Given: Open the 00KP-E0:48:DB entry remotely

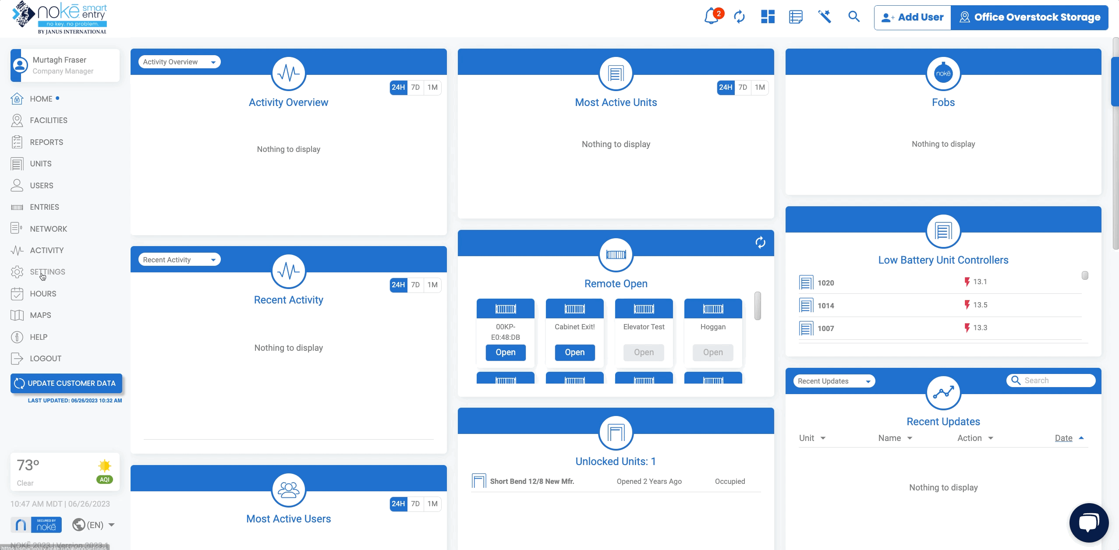Looking at the screenshot, I should pyautogui.click(x=505, y=353).
